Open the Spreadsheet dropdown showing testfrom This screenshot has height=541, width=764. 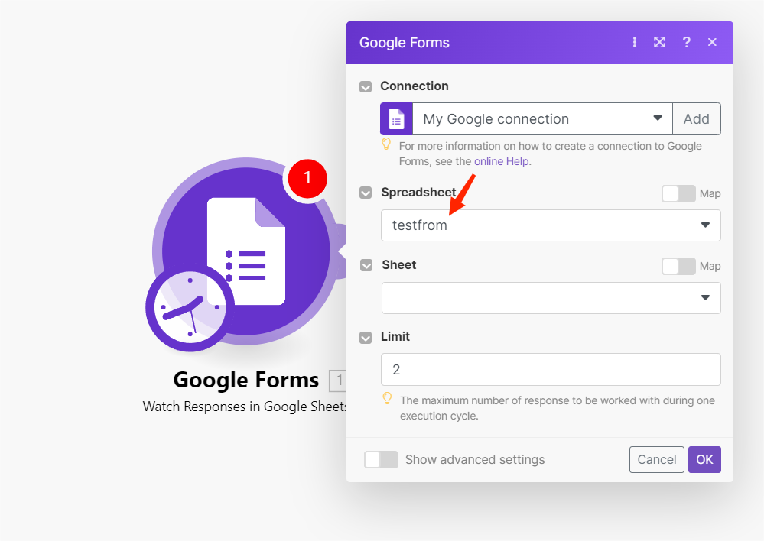[551, 225]
